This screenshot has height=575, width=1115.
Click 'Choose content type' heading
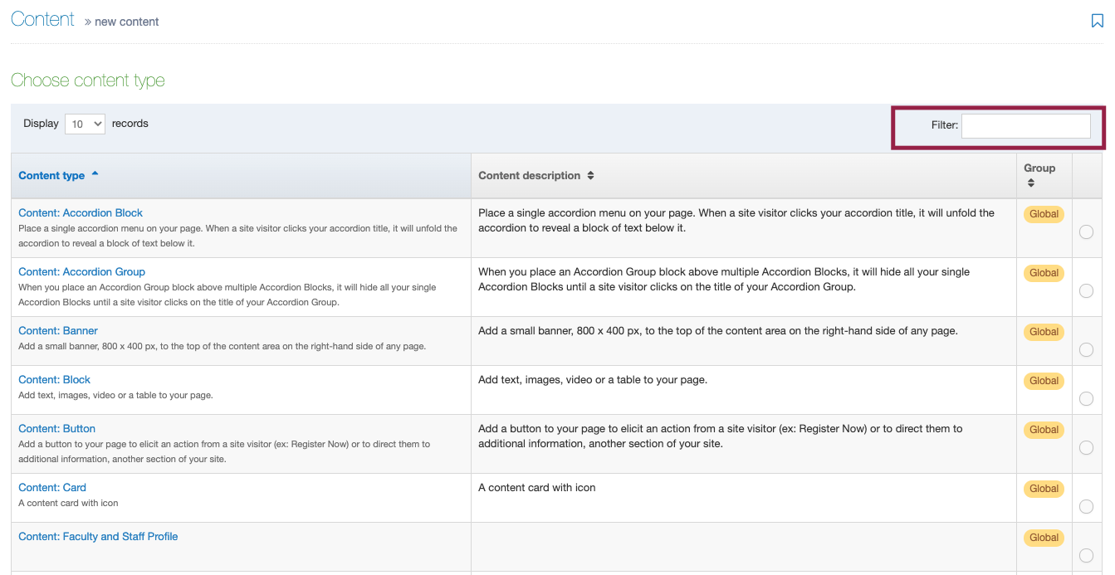tap(88, 80)
